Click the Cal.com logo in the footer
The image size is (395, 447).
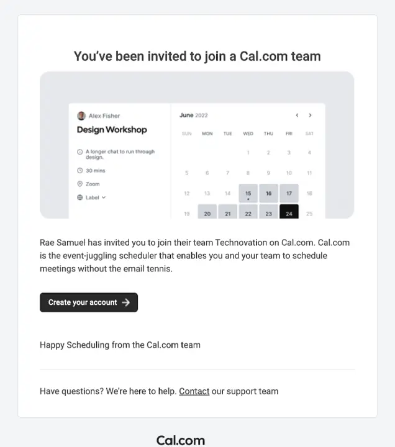click(x=180, y=440)
